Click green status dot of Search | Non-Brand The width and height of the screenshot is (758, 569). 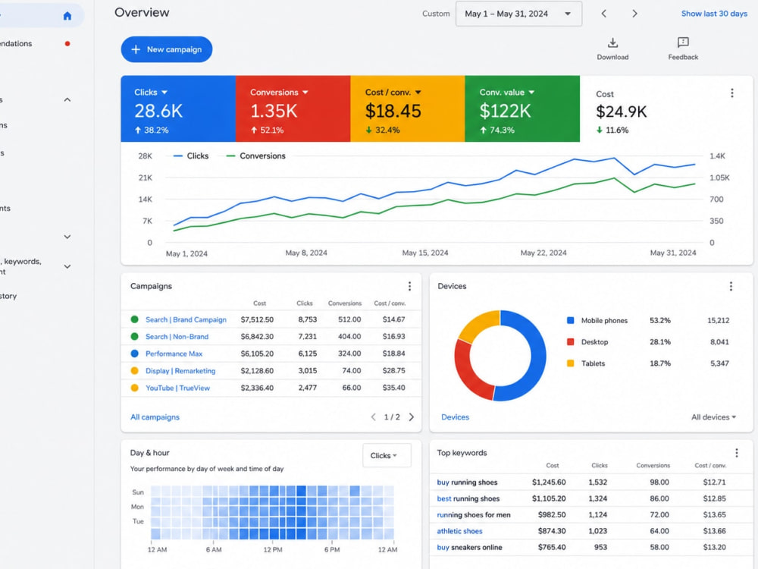pos(134,336)
